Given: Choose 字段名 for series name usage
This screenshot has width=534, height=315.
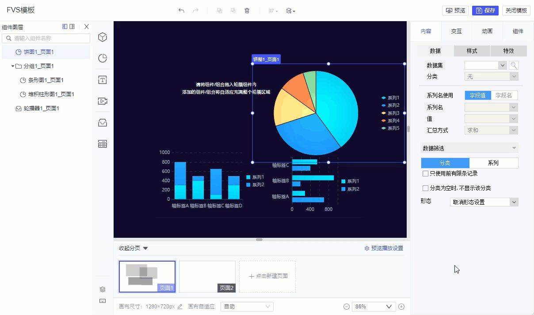Looking at the screenshot, I should pyautogui.click(x=504, y=95).
